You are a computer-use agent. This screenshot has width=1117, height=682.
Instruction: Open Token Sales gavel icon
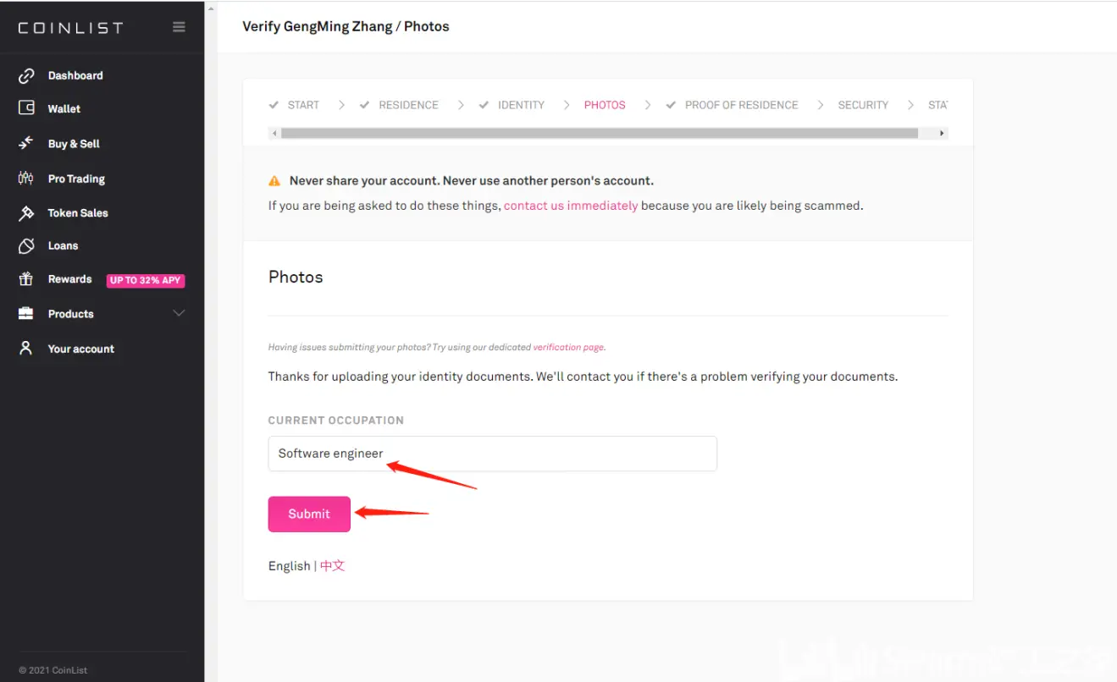26,212
